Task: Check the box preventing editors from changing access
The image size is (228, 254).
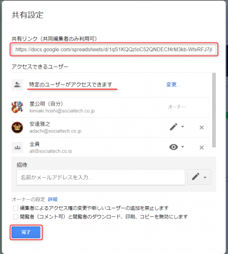Action: [x=16, y=208]
